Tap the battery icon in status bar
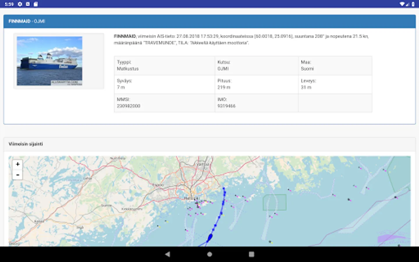The width and height of the screenshot is (419, 262). (413, 4)
